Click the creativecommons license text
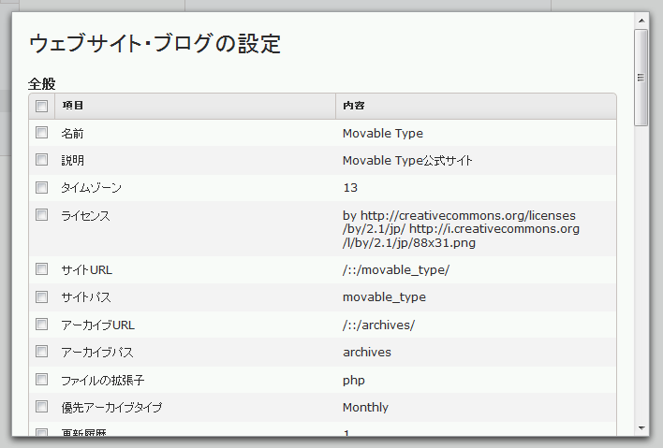The width and height of the screenshot is (663, 448). (461, 229)
